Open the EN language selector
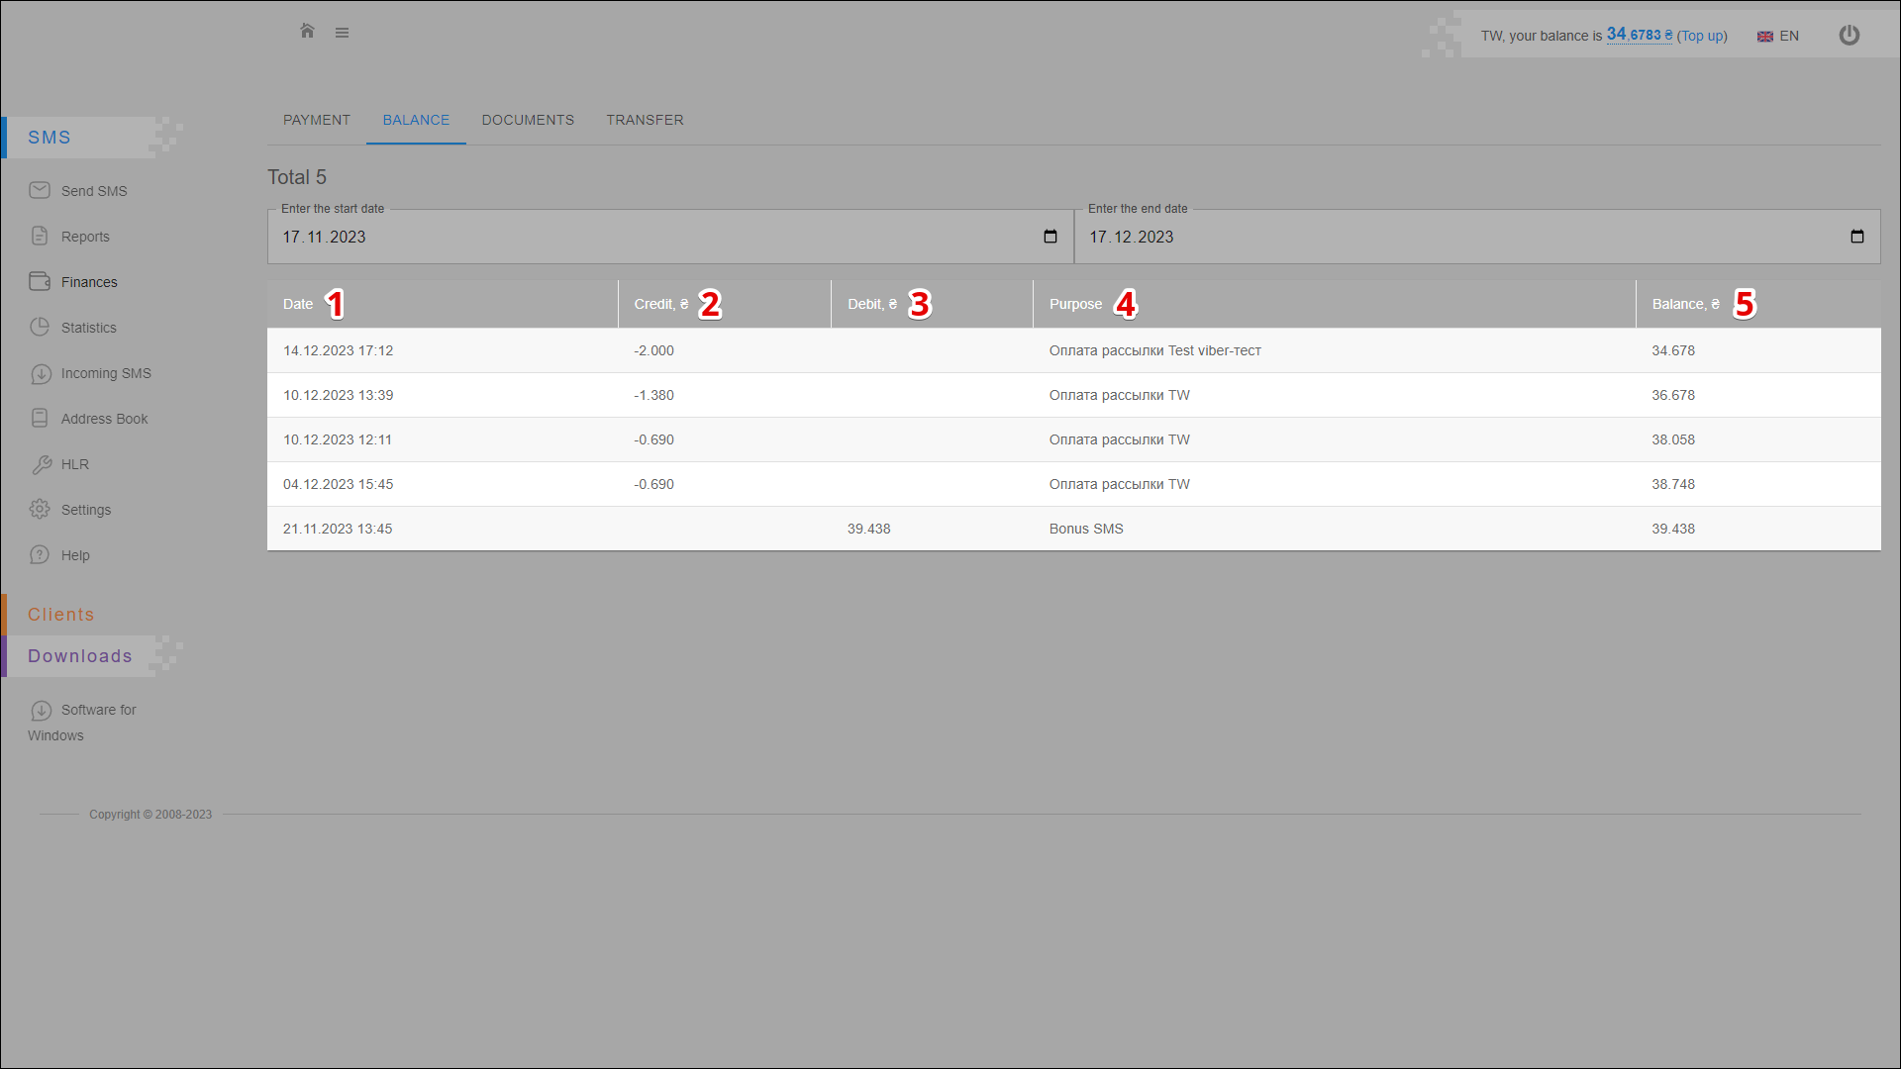This screenshot has width=1901, height=1069. (1778, 36)
